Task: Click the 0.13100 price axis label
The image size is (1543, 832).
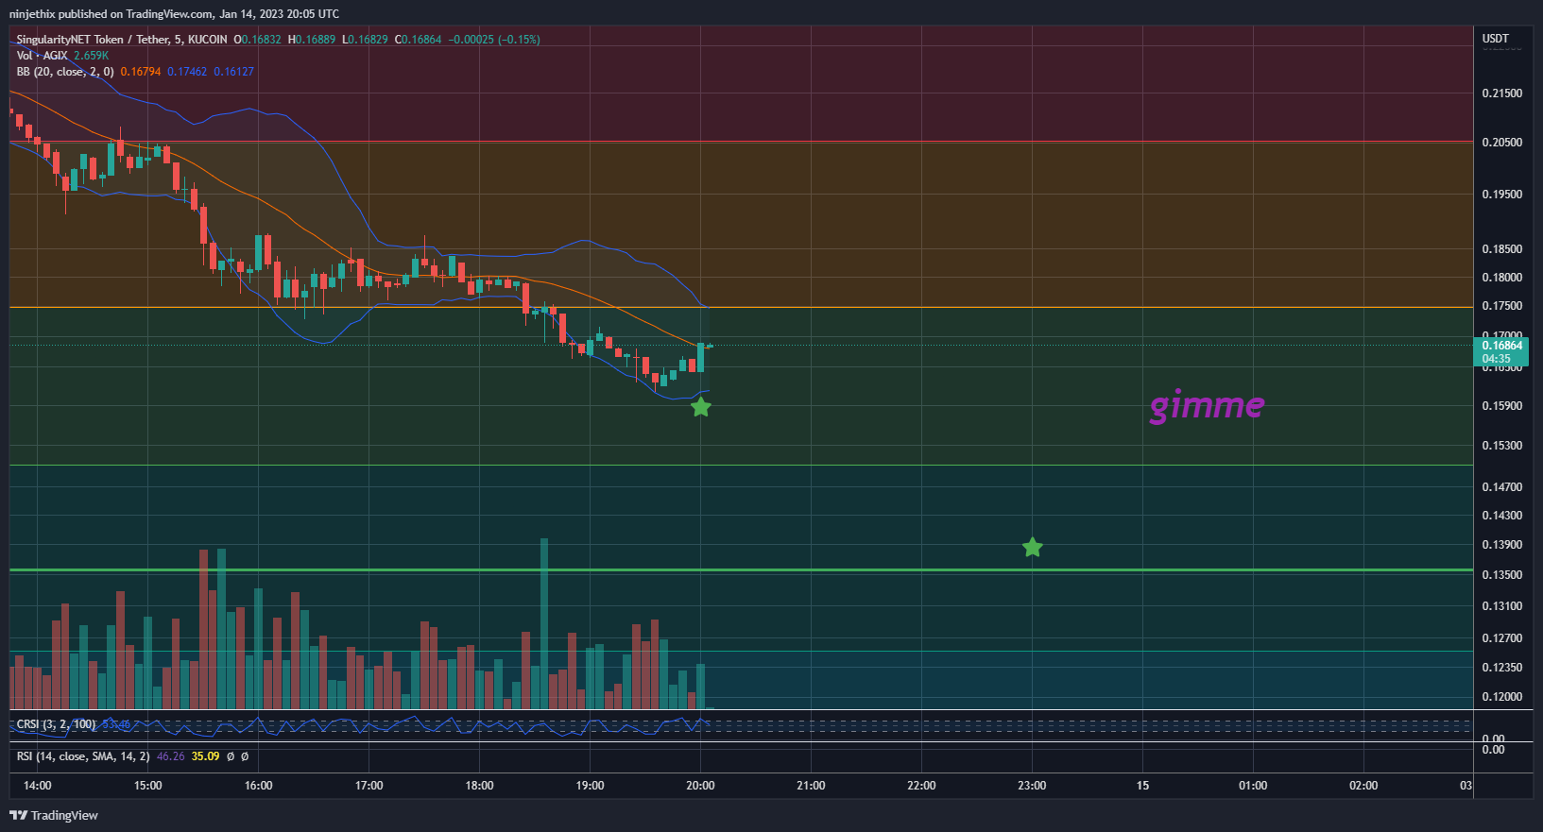Action: pos(1502,606)
